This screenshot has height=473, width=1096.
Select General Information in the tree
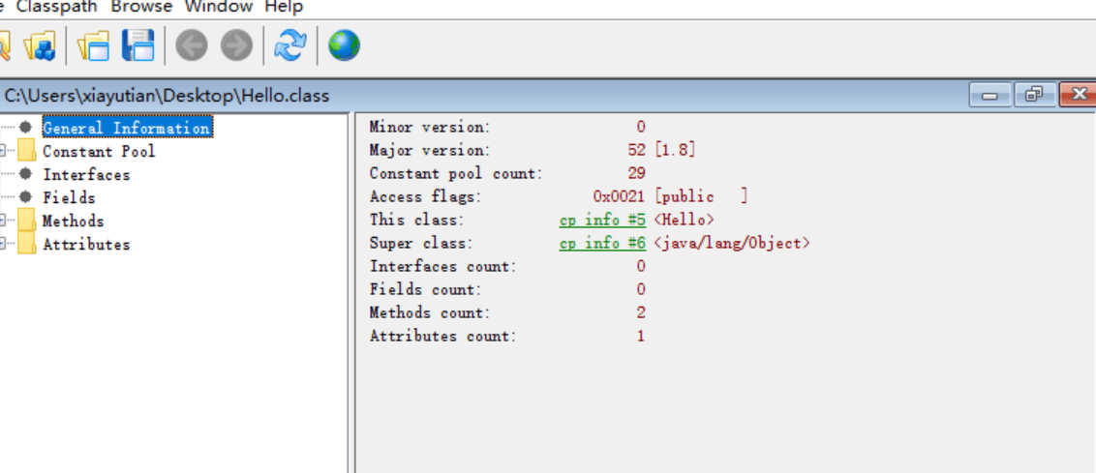(126, 128)
